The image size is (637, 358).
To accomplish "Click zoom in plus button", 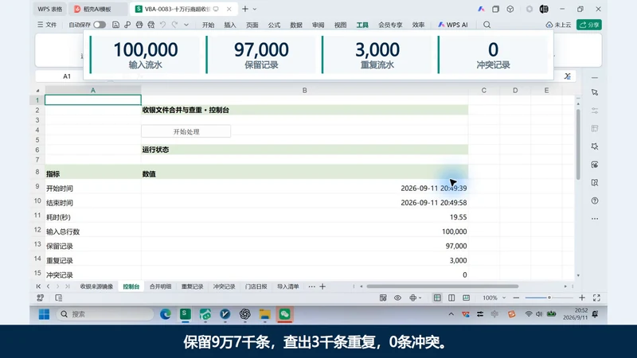I will pos(582,298).
